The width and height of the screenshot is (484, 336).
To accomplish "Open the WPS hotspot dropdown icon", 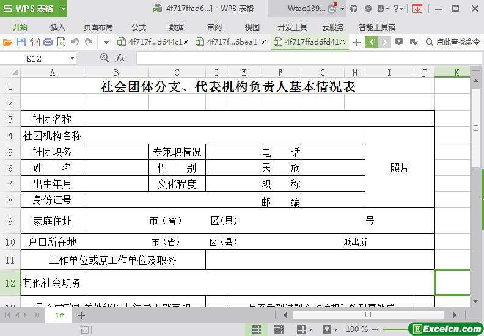I will (x=383, y=9).
